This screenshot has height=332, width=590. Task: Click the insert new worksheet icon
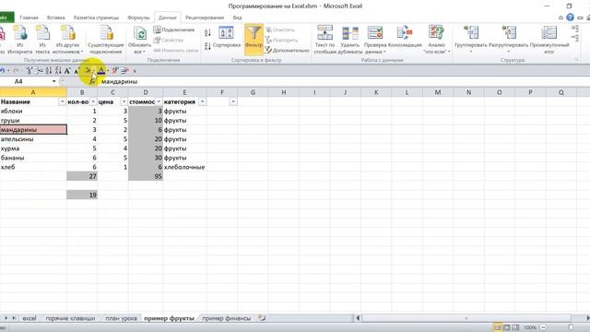coord(262,318)
